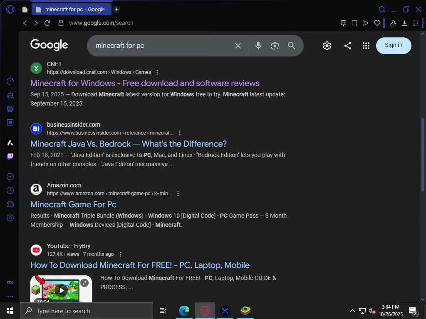The width and height of the screenshot is (426, 319).
Task: Go to Google home via logo
Action: (49, 45)
